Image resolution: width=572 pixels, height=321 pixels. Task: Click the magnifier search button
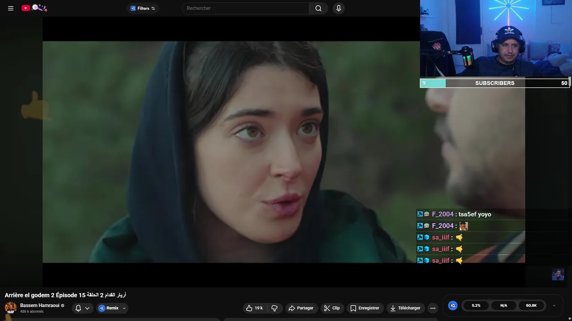318,8
